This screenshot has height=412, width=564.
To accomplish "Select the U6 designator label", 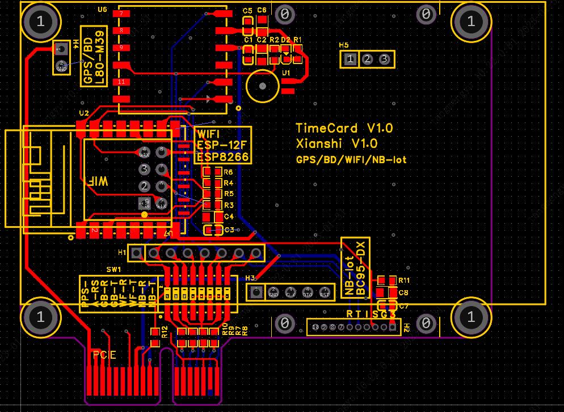I will point(102,9).
